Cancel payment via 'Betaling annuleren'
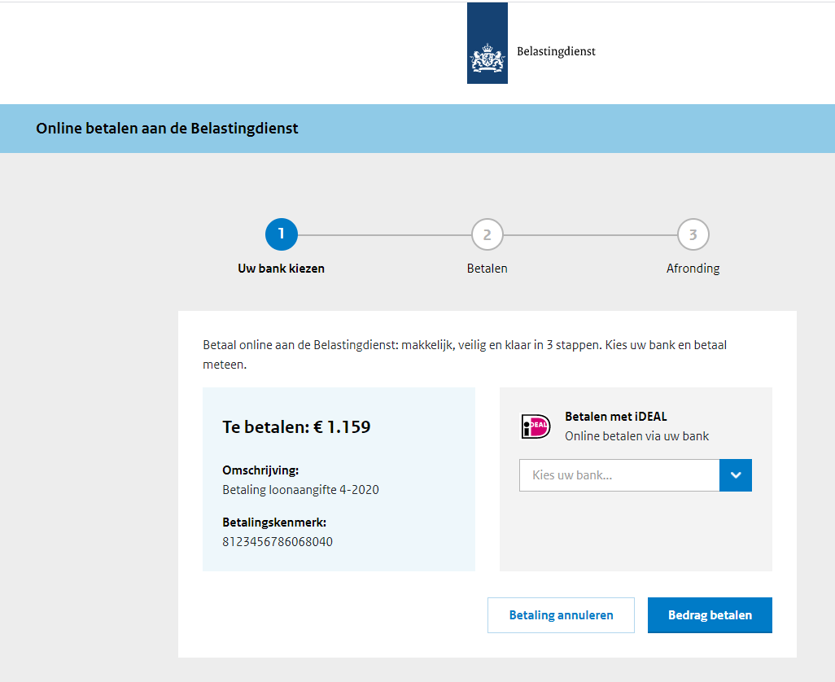This screenshot has width=835, height=682. tap(561, 615)
